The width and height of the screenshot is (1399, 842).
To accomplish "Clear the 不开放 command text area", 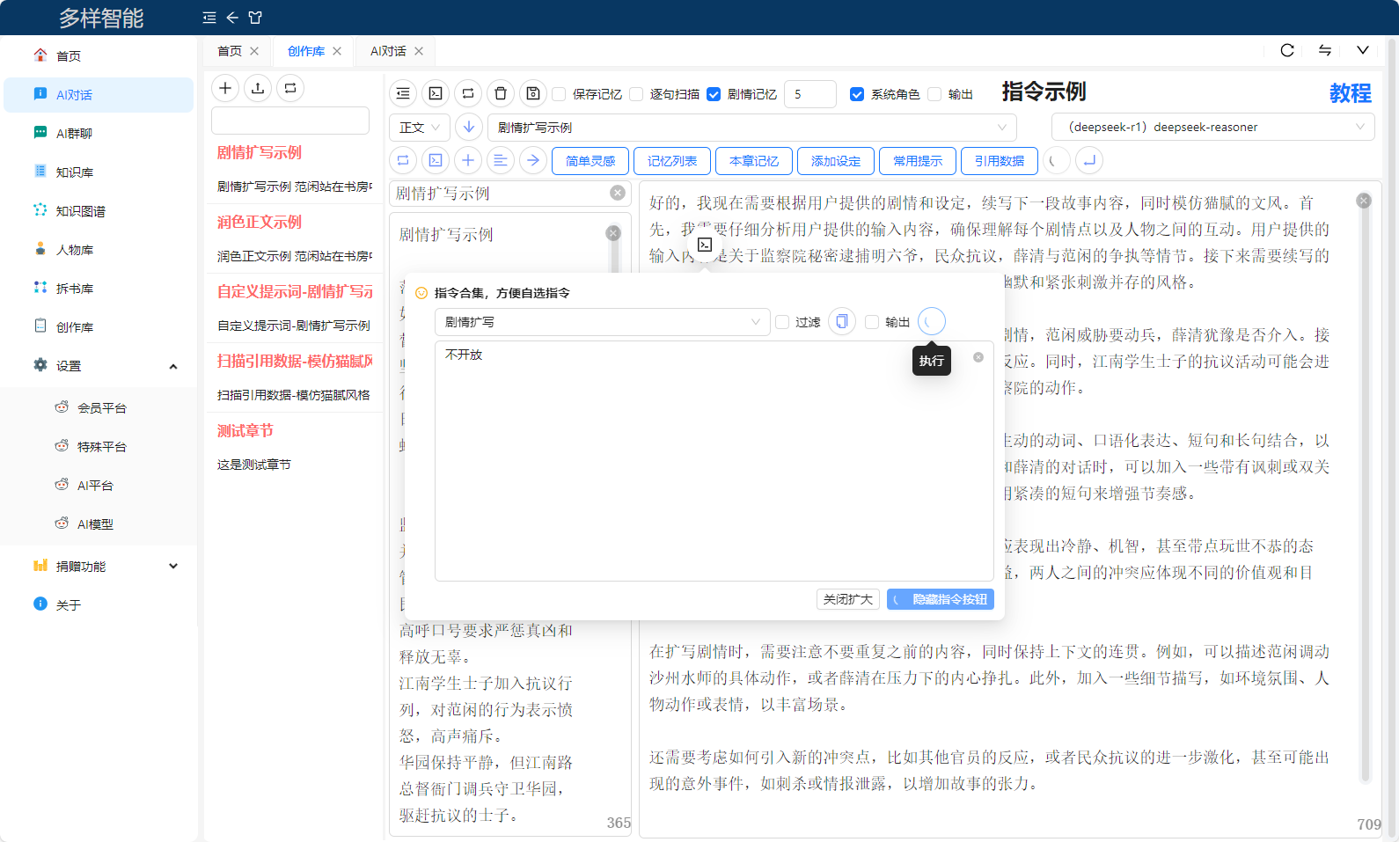I will click(978, 357).
